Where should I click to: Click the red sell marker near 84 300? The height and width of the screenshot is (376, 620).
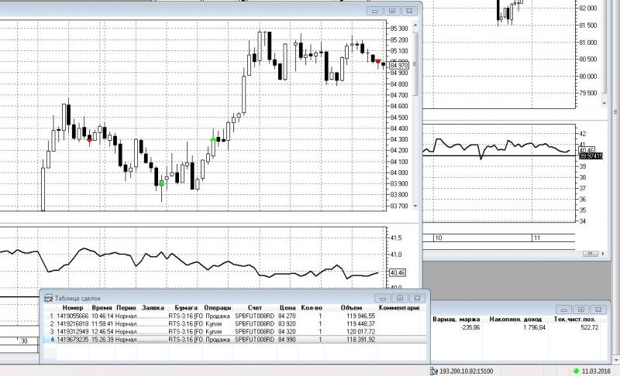(89, 140)
